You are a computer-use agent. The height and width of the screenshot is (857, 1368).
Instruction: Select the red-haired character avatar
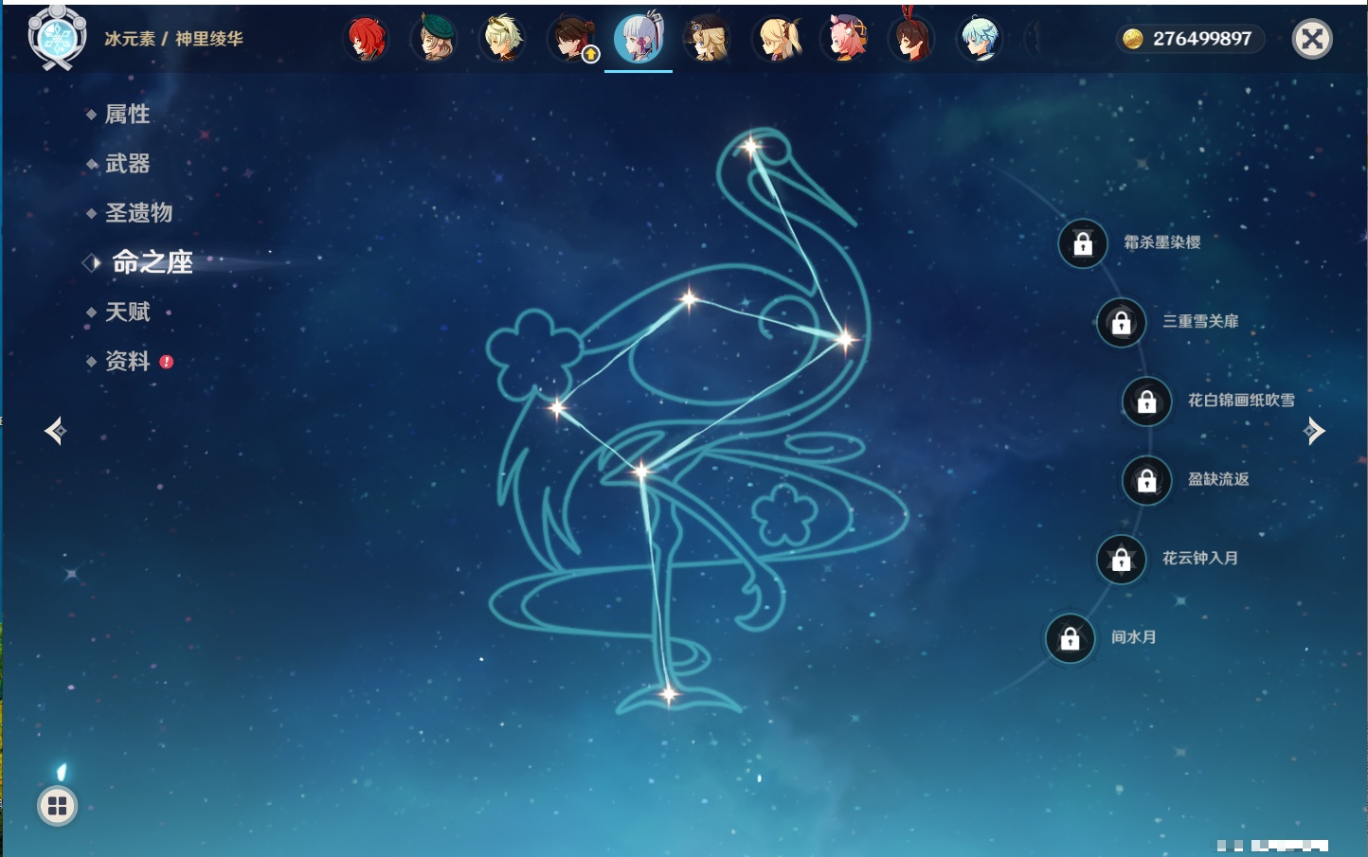pos(367,40)
